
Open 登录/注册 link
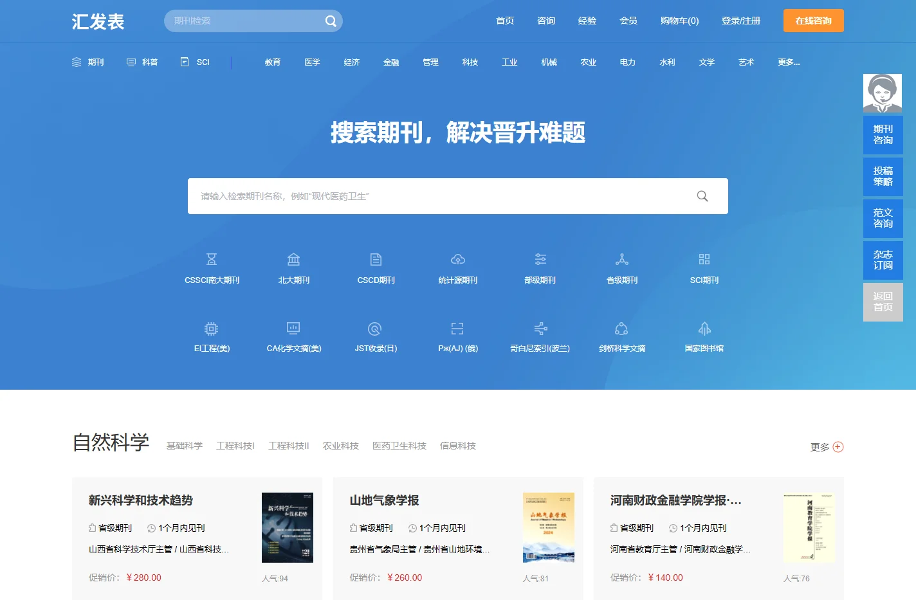point(741,21)
